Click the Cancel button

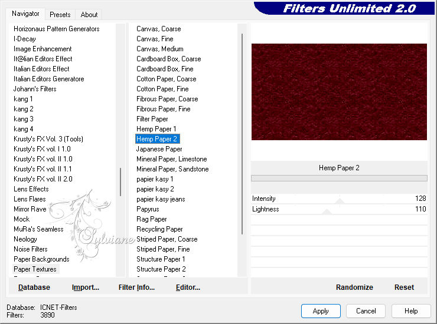(366, 310)
